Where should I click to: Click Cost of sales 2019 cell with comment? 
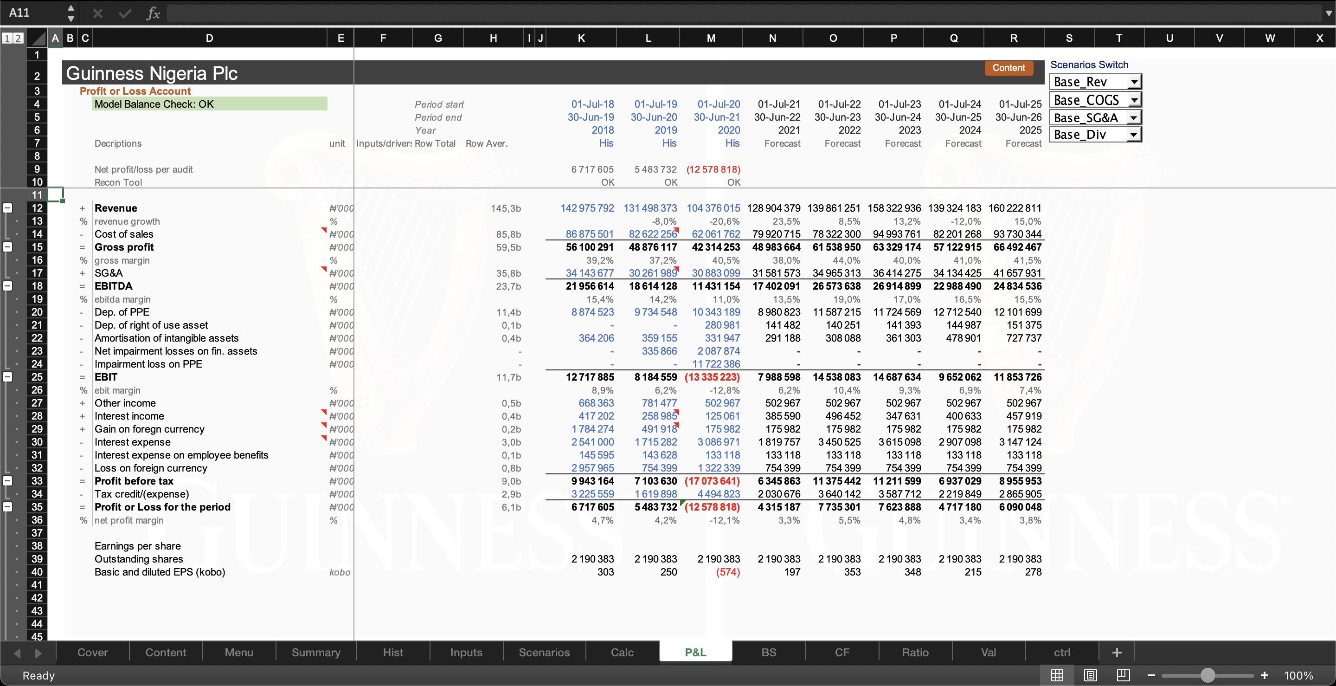pyautogui.click(x=648, y=234)
